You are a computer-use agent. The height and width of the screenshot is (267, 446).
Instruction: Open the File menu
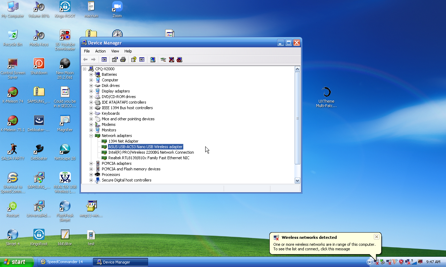(87, 51)
